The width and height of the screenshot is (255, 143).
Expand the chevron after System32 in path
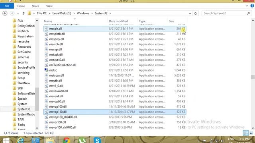[110, 13]
